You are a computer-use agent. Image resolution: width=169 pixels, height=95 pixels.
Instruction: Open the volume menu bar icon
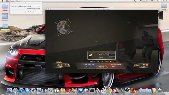[x=154, y=1]
